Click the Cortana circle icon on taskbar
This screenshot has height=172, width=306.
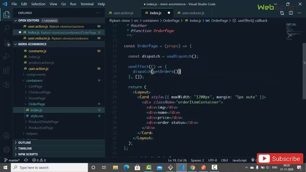93,168
